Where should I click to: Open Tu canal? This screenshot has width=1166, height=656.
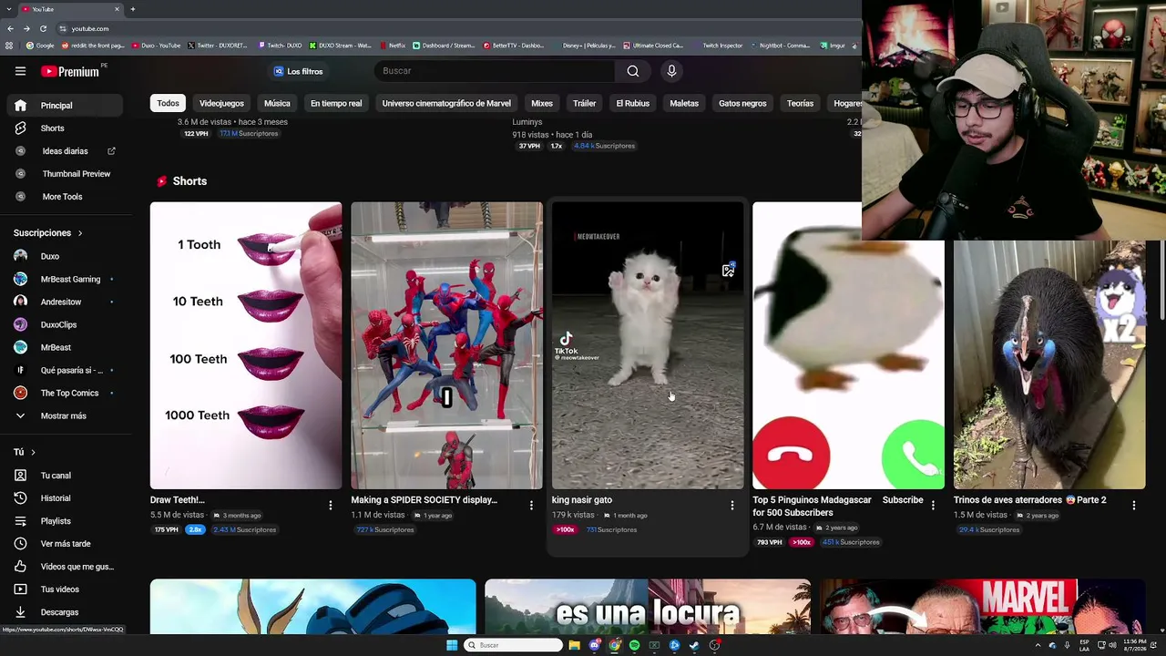coord(64,476)
